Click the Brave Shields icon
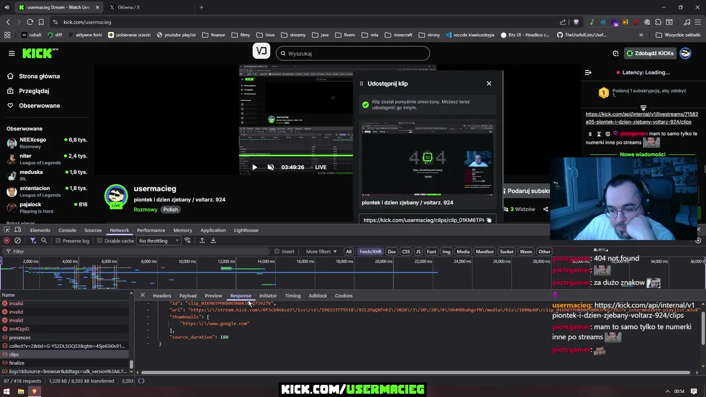 tap(576, 22)
